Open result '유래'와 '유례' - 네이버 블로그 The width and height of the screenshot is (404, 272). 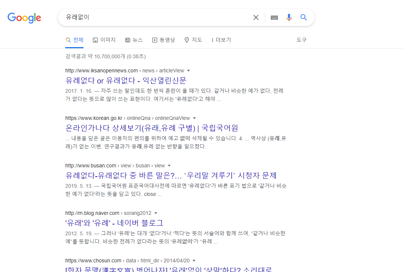[x=114, y=223]
